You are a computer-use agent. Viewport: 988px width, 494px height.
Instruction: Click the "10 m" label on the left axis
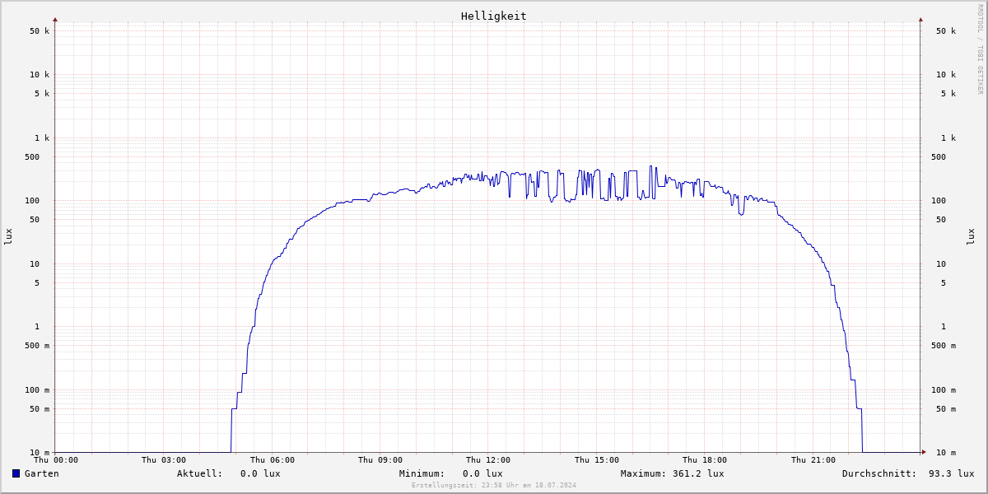40,453
